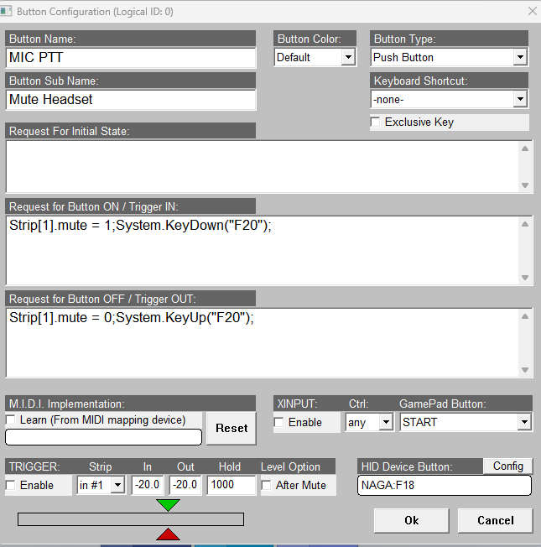Select the trigger Strip in #1 dropdown
The height and width of the screenshot is (547, 541).
(x=117, y=485)
